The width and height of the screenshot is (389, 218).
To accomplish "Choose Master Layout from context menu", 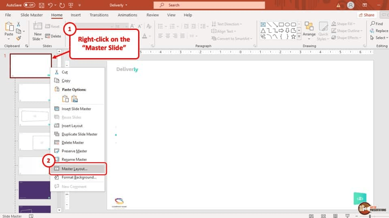I will (74, 169).
